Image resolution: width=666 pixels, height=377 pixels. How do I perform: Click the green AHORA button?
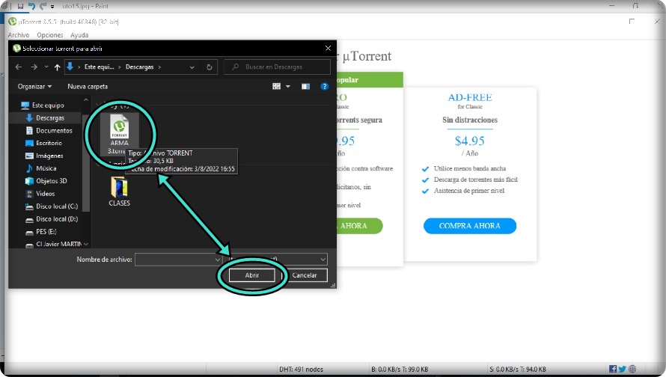coord(359,226)
